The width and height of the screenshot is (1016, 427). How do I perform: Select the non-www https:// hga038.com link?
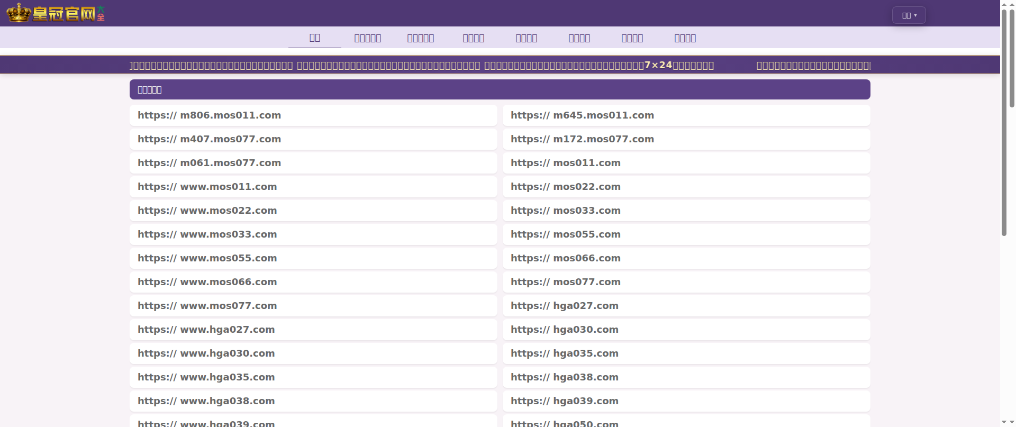(x=686, y=377)
